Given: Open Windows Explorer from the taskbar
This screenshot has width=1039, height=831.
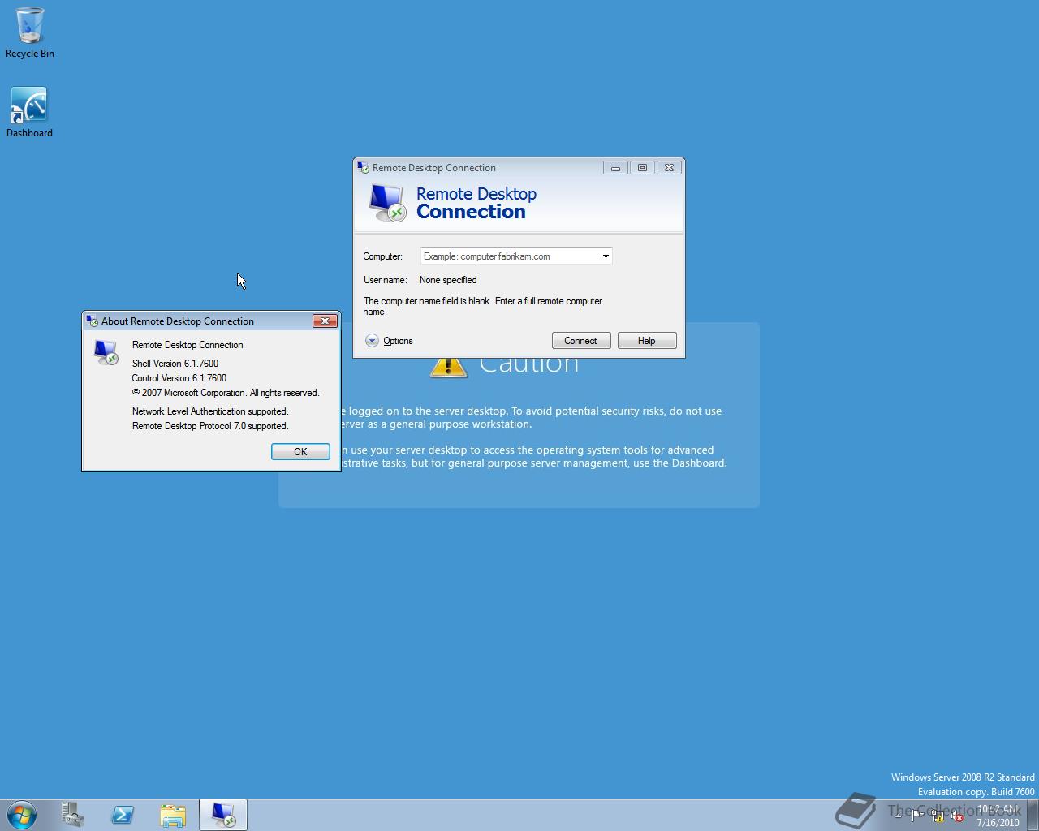Looking at the screenshot, I should point(173,815).
